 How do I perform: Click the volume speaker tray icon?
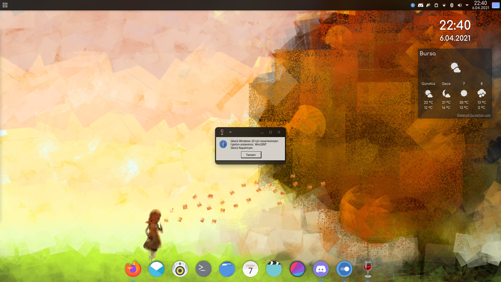(460, 5)
